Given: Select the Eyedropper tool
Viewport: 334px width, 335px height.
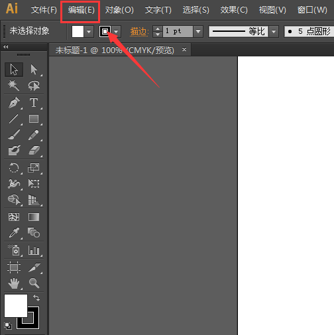Looking at the screenshot, I should pos(14,233).
